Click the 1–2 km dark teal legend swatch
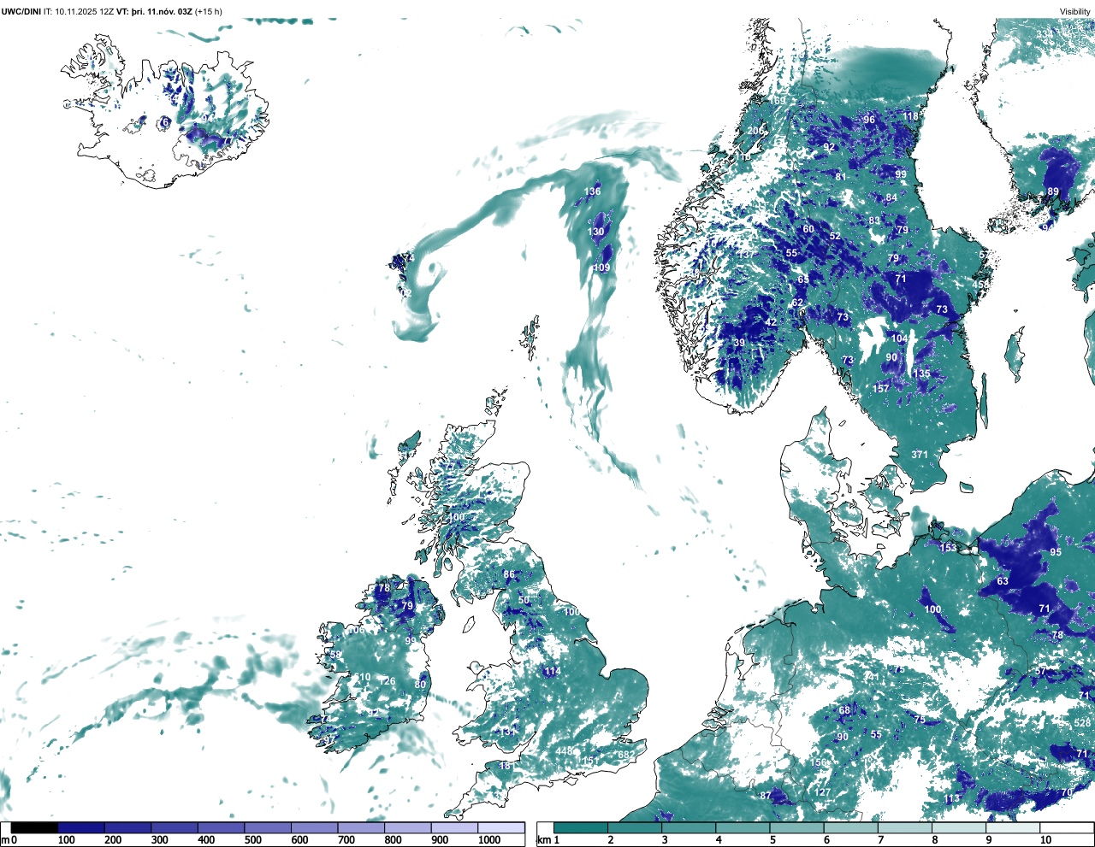The height and width of the screenshot is (847, 1095). (x=581, y=827)
